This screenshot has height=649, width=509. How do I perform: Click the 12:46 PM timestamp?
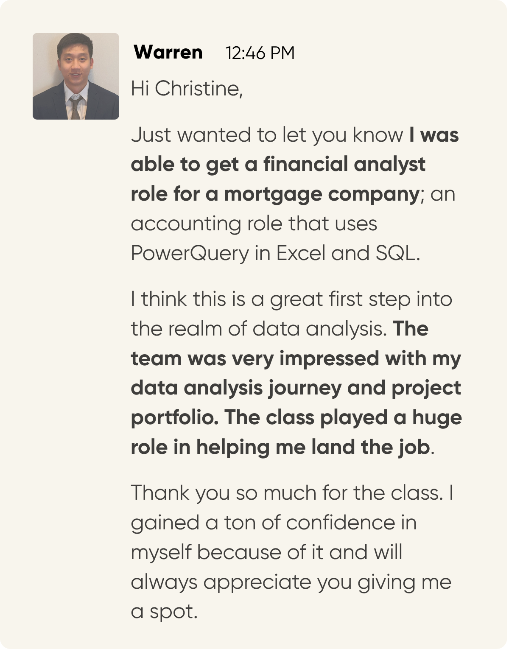[260, 53]
